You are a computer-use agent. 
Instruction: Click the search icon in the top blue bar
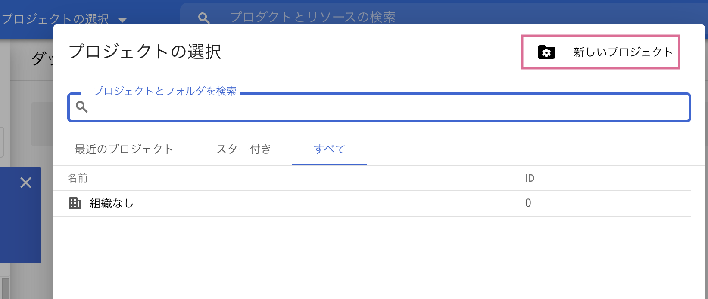[203, 18]
